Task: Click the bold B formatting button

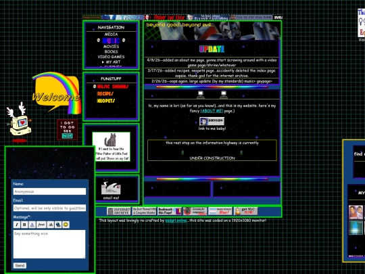Action: click(24, 225)
